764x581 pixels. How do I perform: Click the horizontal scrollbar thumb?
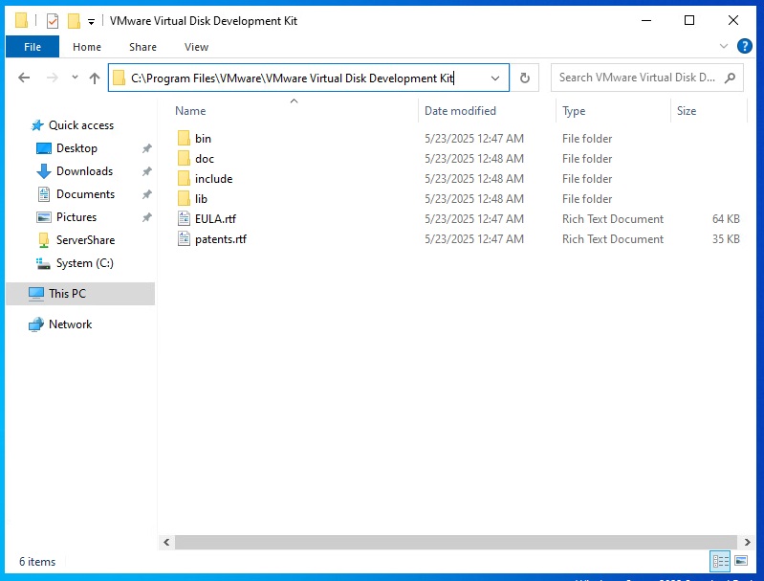click(x=455, y=542)
